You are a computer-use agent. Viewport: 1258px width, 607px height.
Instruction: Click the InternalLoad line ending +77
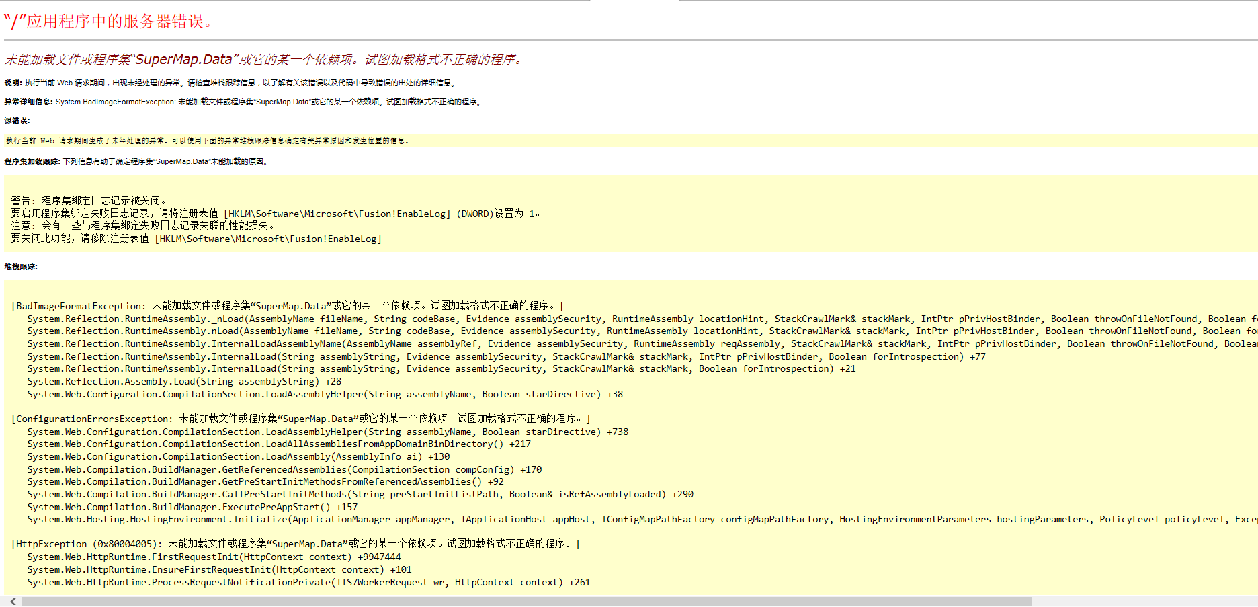507,356
